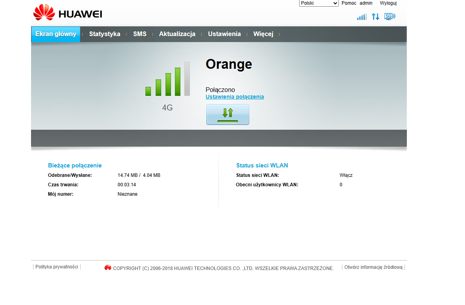Open the Polski language dropdown
Screen dimensions: 465x305
[x=318, y=3]
